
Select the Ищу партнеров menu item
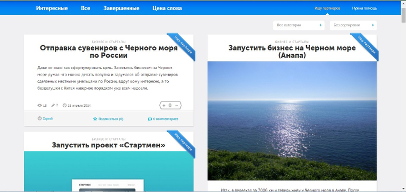pyautogui.click(x=327, y=8)
